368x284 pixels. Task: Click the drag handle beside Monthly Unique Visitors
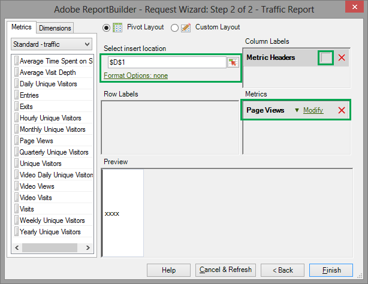point(16,129)
